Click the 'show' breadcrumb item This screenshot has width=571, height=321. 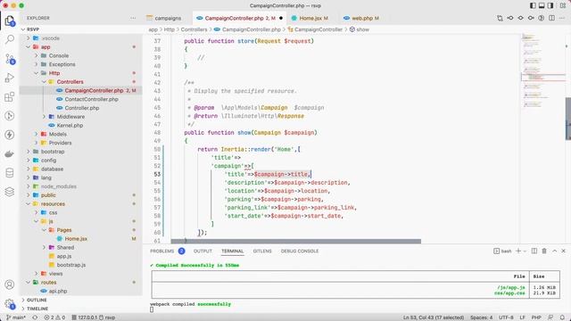pos(362,29)
